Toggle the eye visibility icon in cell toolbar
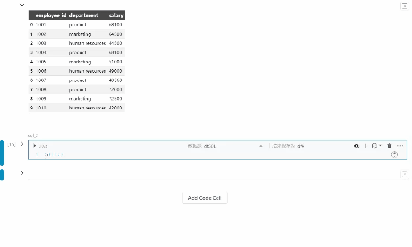Viewport: 412px width, 247px height. click(x=356, y=146)
